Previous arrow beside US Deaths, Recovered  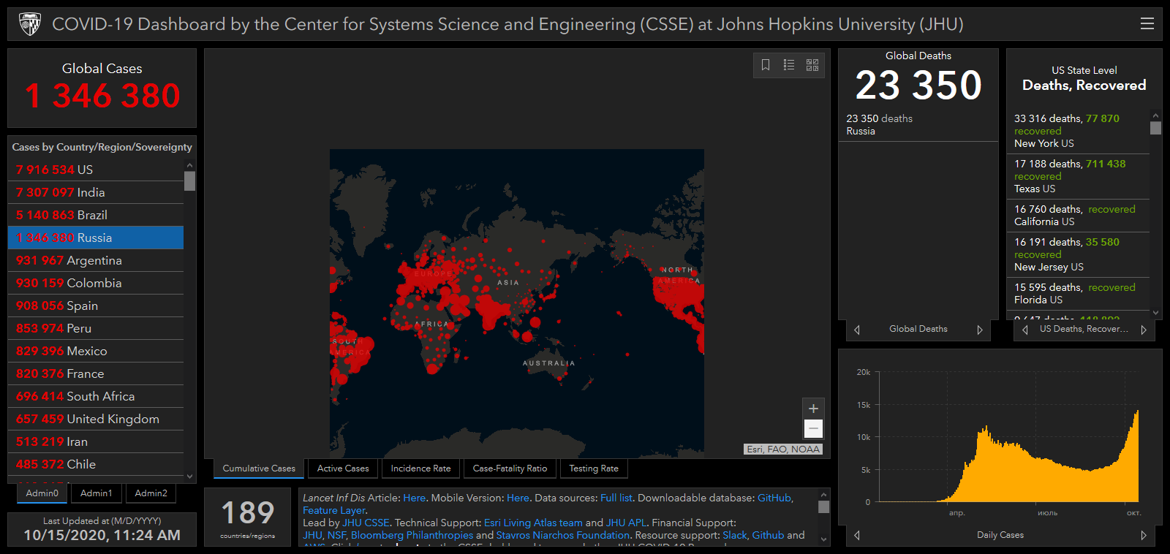tap(1025, 330)
